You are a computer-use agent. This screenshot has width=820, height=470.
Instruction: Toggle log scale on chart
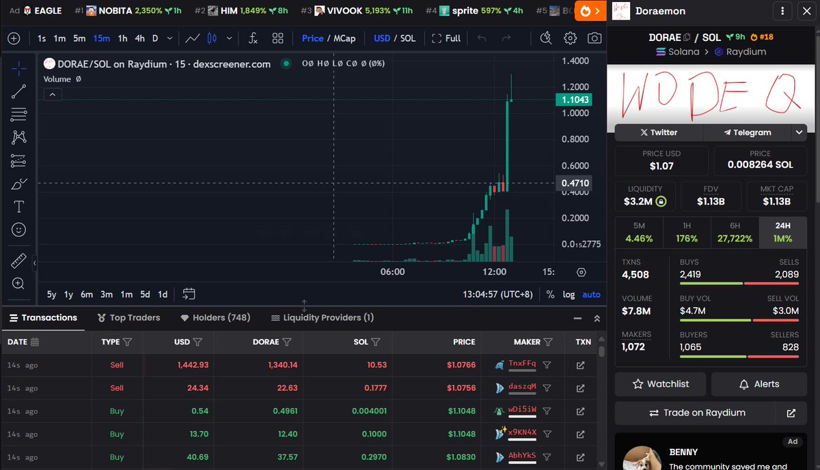[569, 295]
